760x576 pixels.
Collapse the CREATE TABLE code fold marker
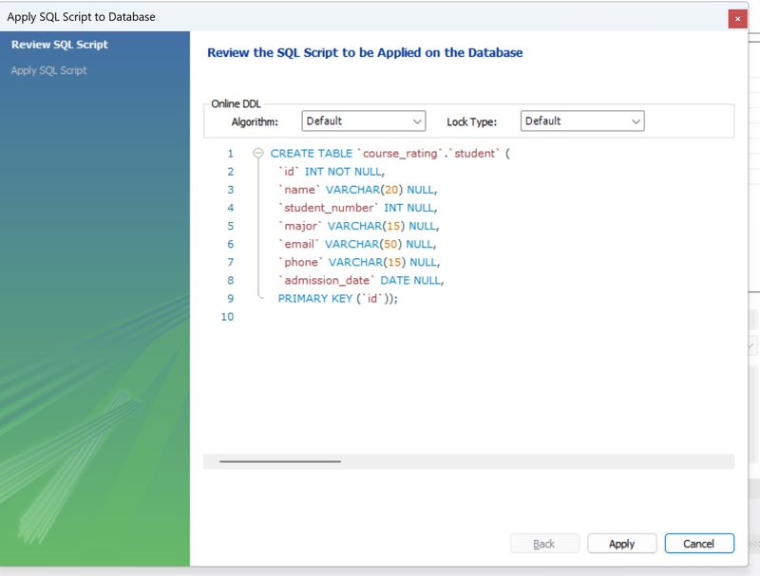tap(258, 153)
